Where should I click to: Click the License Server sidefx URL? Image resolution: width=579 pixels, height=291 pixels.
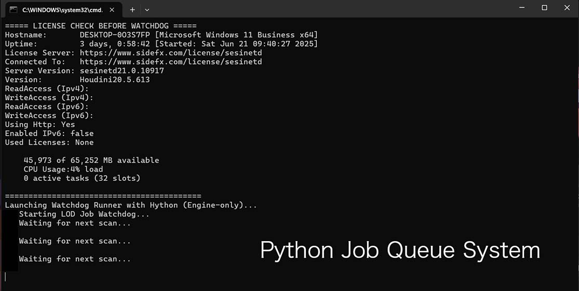(x=171, y=53)
